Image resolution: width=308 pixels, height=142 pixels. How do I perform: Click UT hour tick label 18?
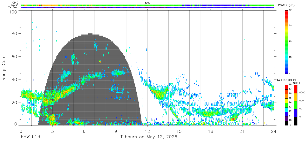[211, 131]
